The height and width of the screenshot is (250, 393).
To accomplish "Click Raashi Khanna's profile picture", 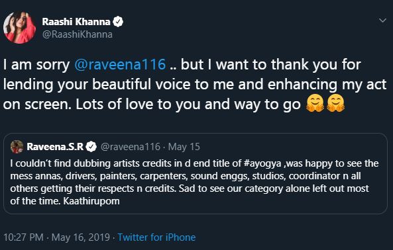I will 19,28.
